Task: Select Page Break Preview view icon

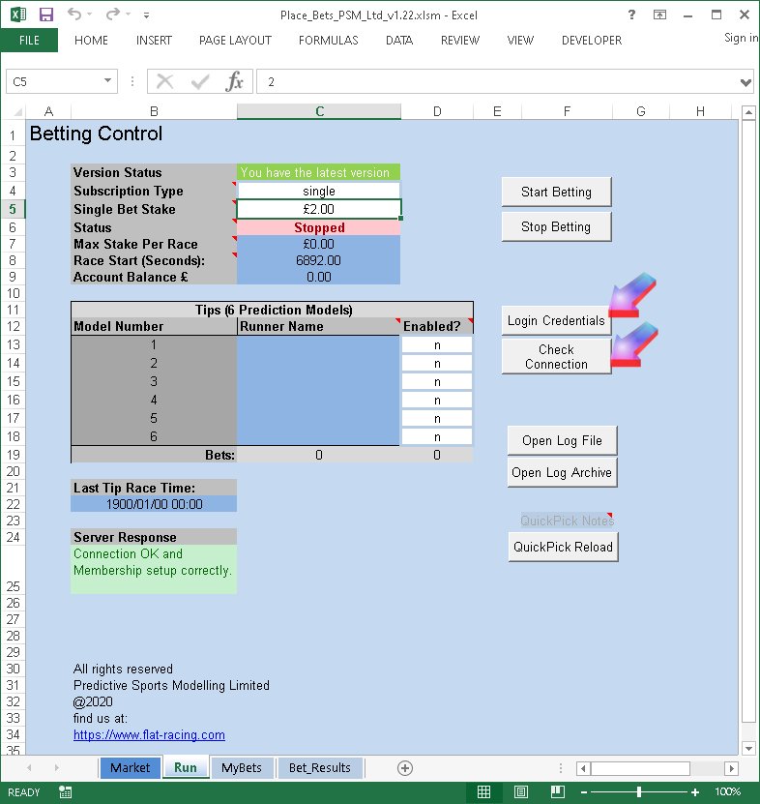Action: pos(554,792)
